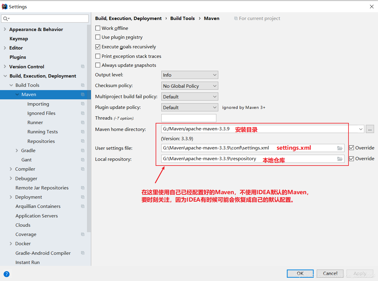Select Plugins in settings tree
The image size is (378, 281).
pyautogui.click(x=18, y=57)
